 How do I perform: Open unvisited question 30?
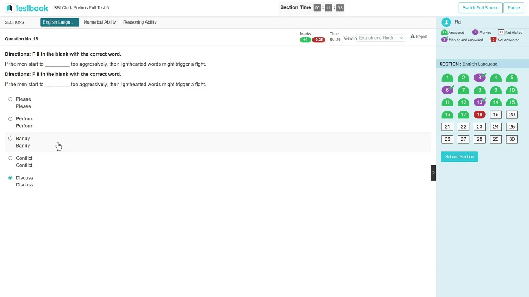(x=512, y=139)
